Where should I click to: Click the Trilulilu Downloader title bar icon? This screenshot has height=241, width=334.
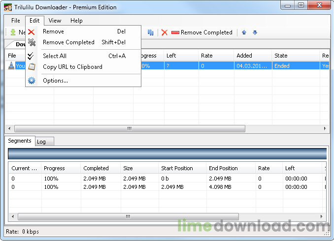click(x=8, y=7)
